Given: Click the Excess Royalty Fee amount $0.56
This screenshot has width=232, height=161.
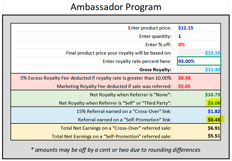Looking at the screenshot, I should [199, 78].
